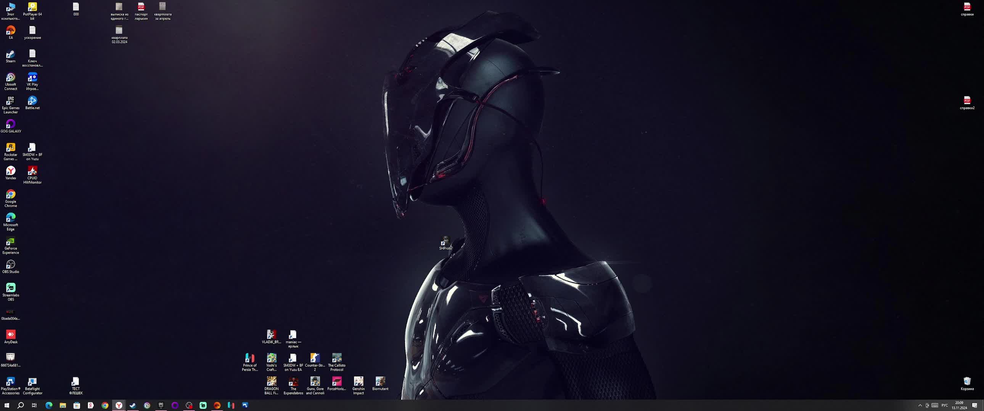984x411 pixels.
Task: Select the Yandex desktop shortcut
Action: click(x=11, y=173)
